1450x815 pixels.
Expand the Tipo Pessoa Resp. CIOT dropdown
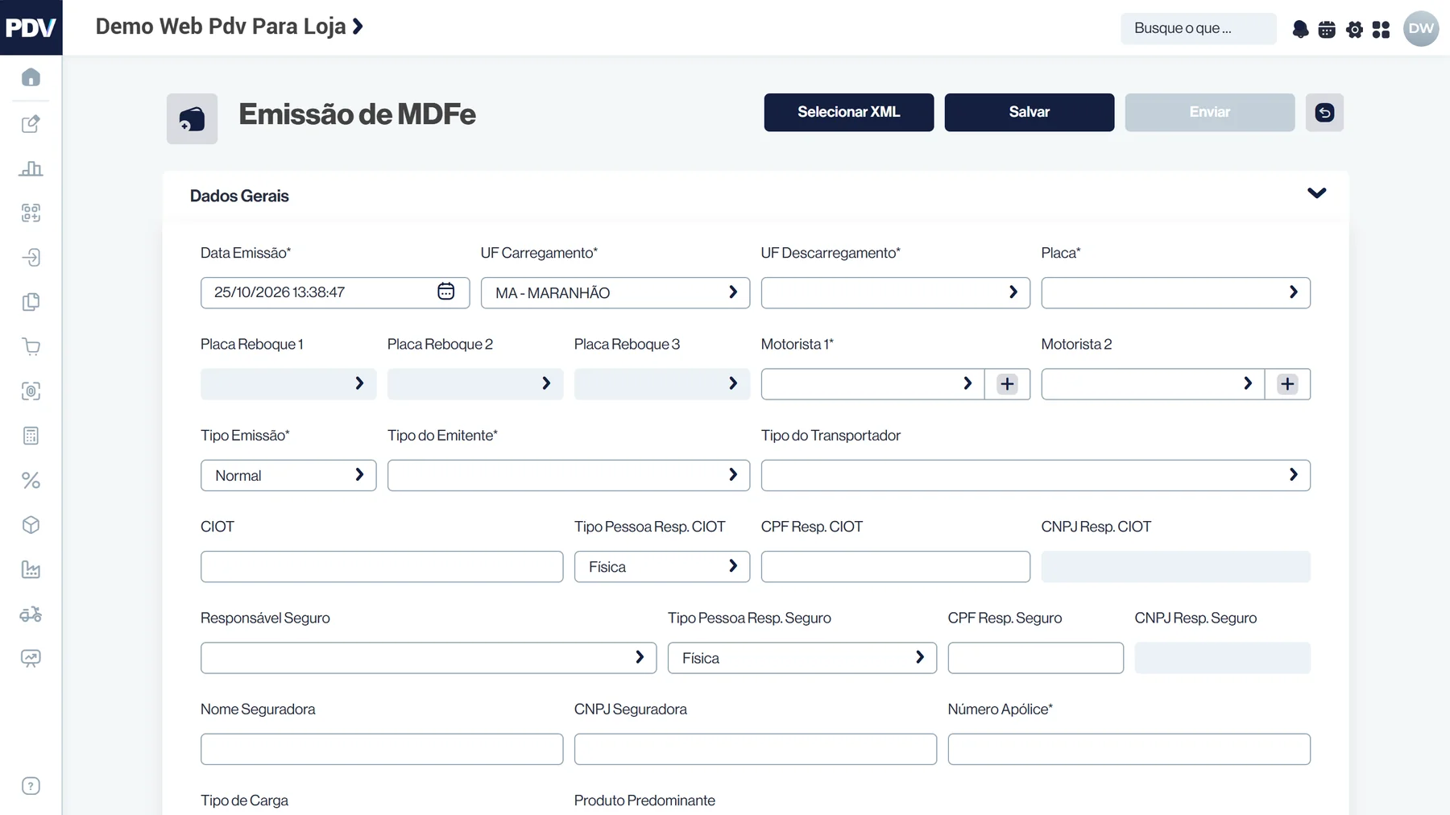[x=662, y=566]
